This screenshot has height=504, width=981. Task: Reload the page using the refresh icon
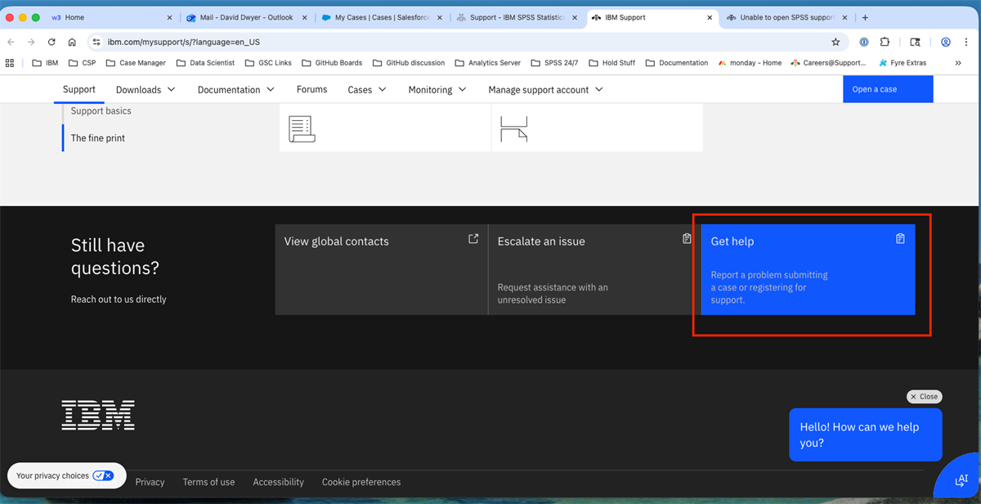click(52, 42)
